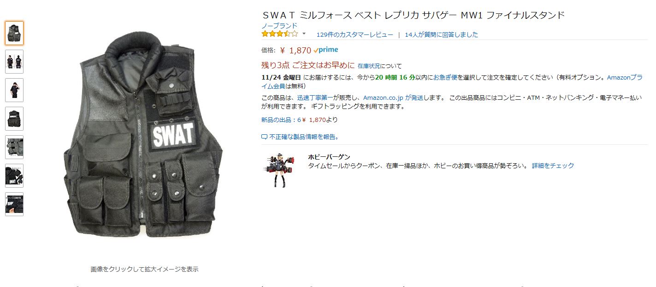Select the fourth vest thumbnail

point(14,119)
